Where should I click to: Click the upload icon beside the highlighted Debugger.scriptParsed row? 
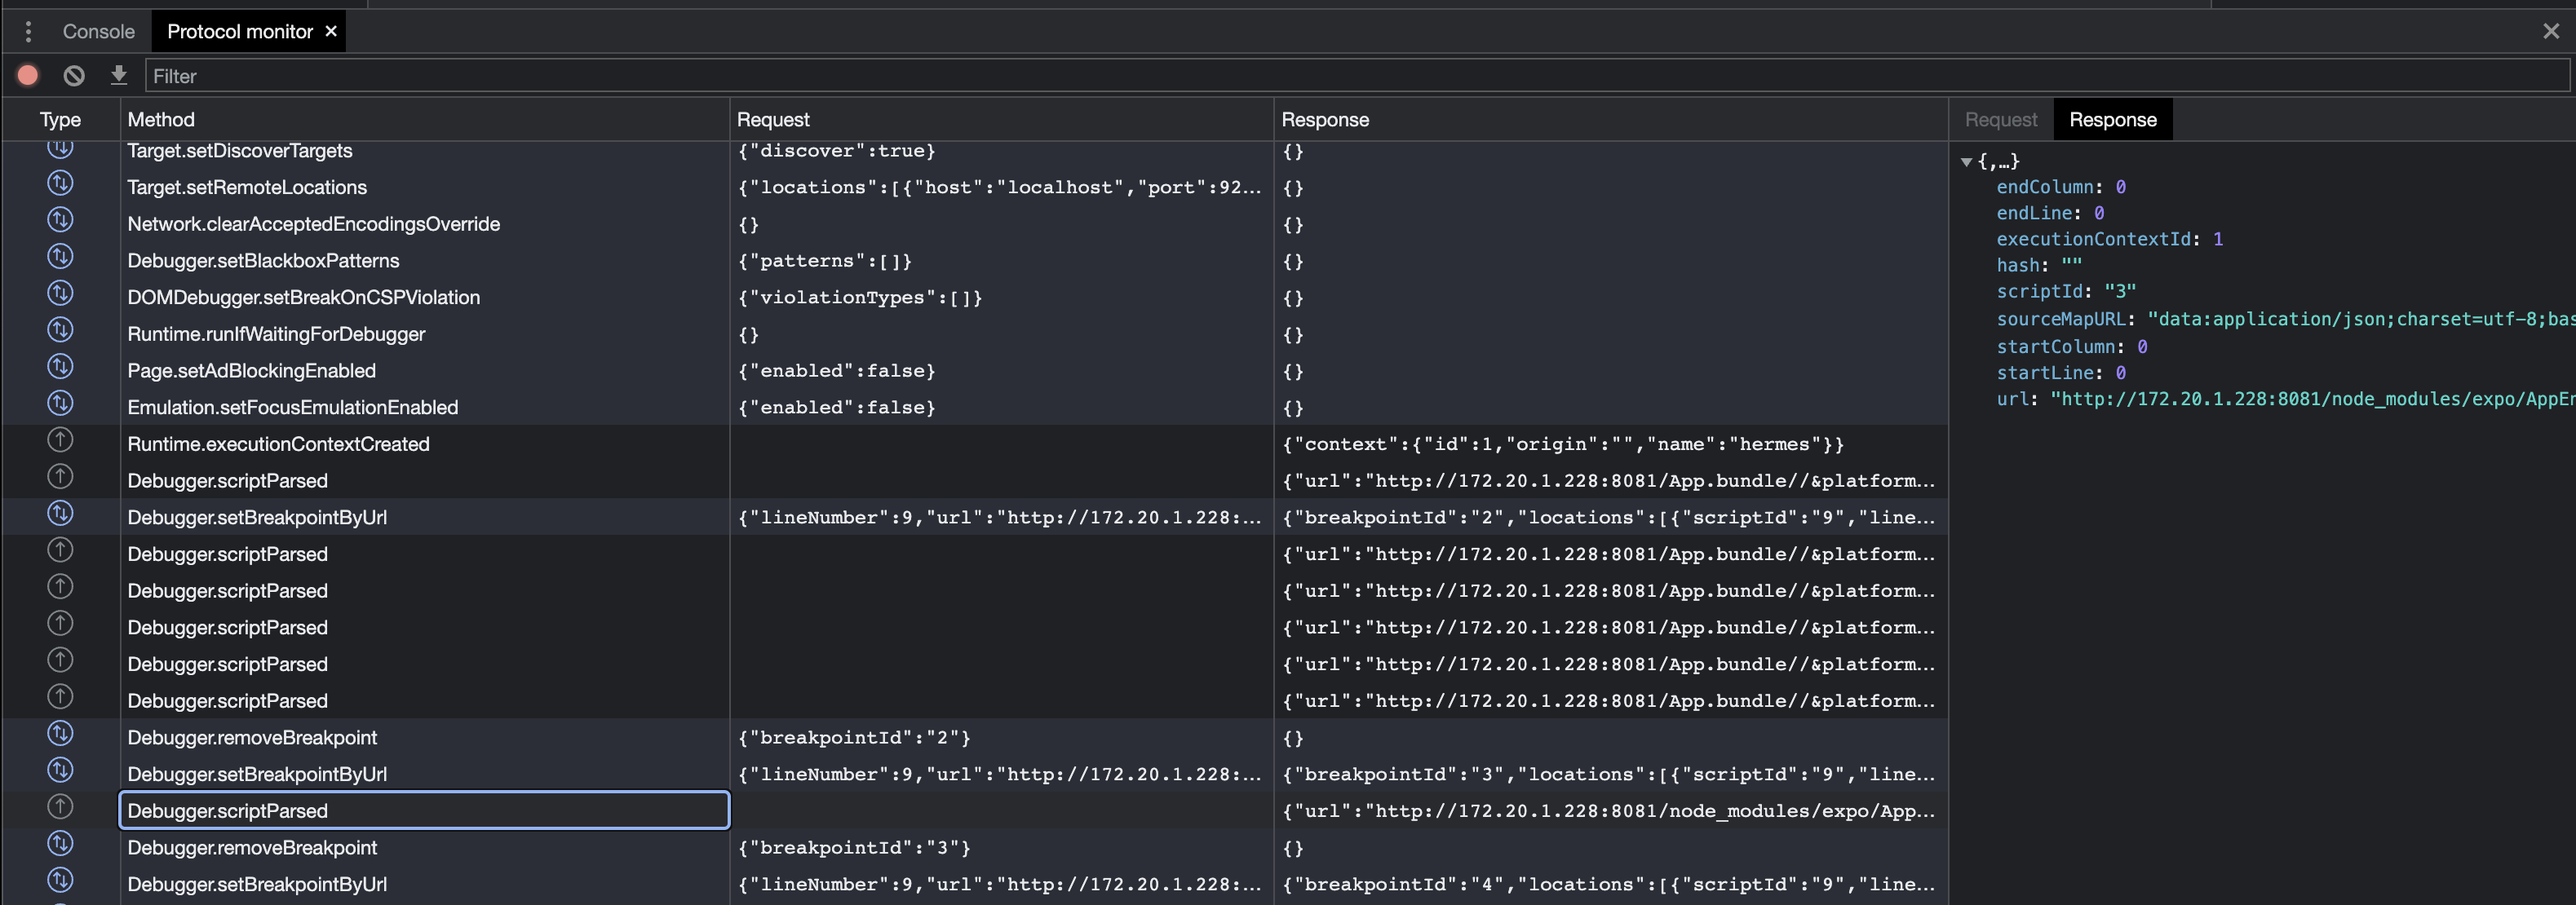pos(60,807)
